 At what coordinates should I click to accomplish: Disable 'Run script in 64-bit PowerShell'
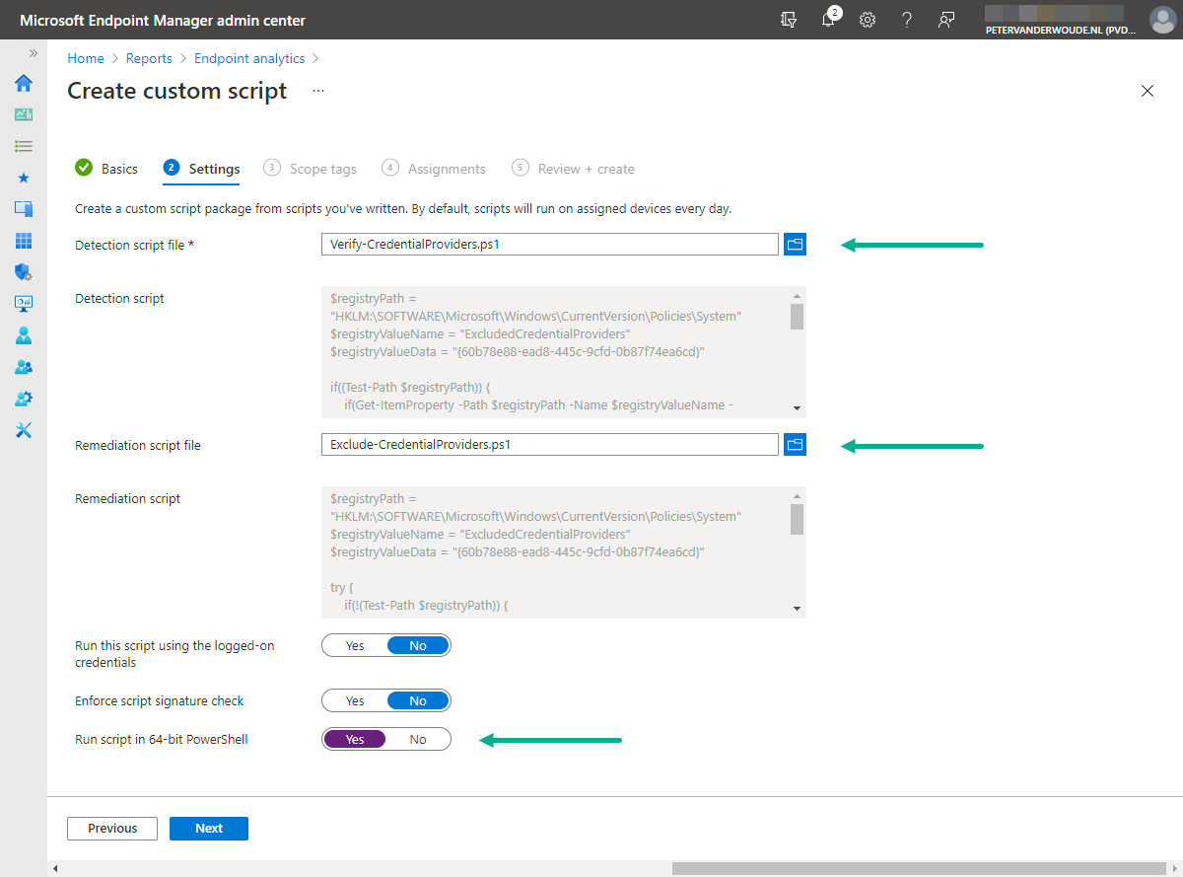pos(417,739)
